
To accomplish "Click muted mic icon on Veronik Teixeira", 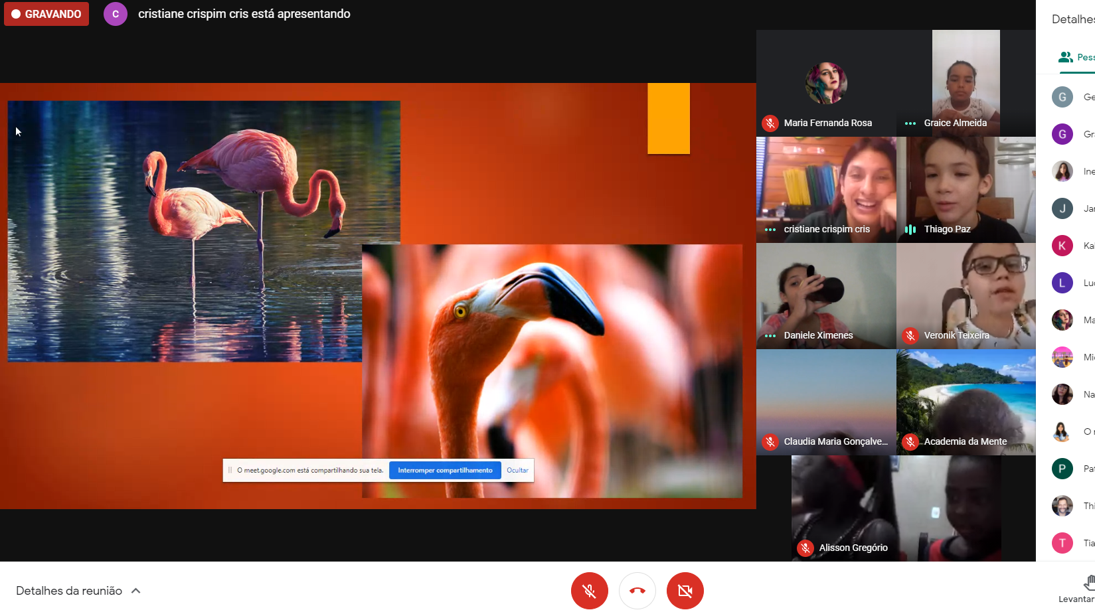I will coord(910,335).
